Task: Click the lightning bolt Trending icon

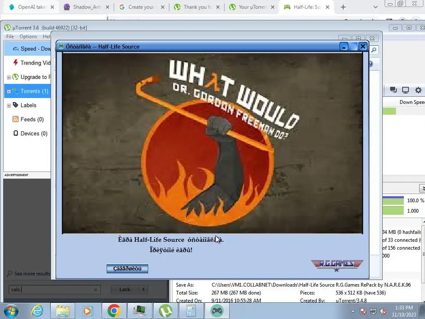Action: coord(15,62)
